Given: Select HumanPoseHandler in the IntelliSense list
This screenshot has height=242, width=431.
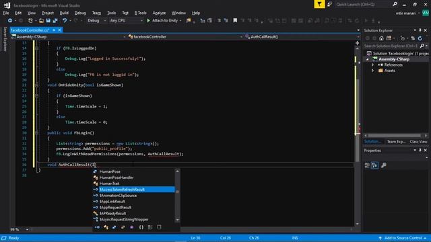Looking at the screenshot, I should (117, 177).
